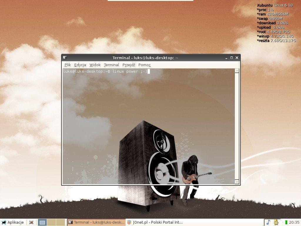The width and height of the screenshot is (301, 226).
Task: Click the Terminal window menu icon in titlebar
Action: point(65,57)
